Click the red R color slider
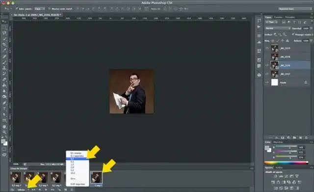 (x=287, y=147)
